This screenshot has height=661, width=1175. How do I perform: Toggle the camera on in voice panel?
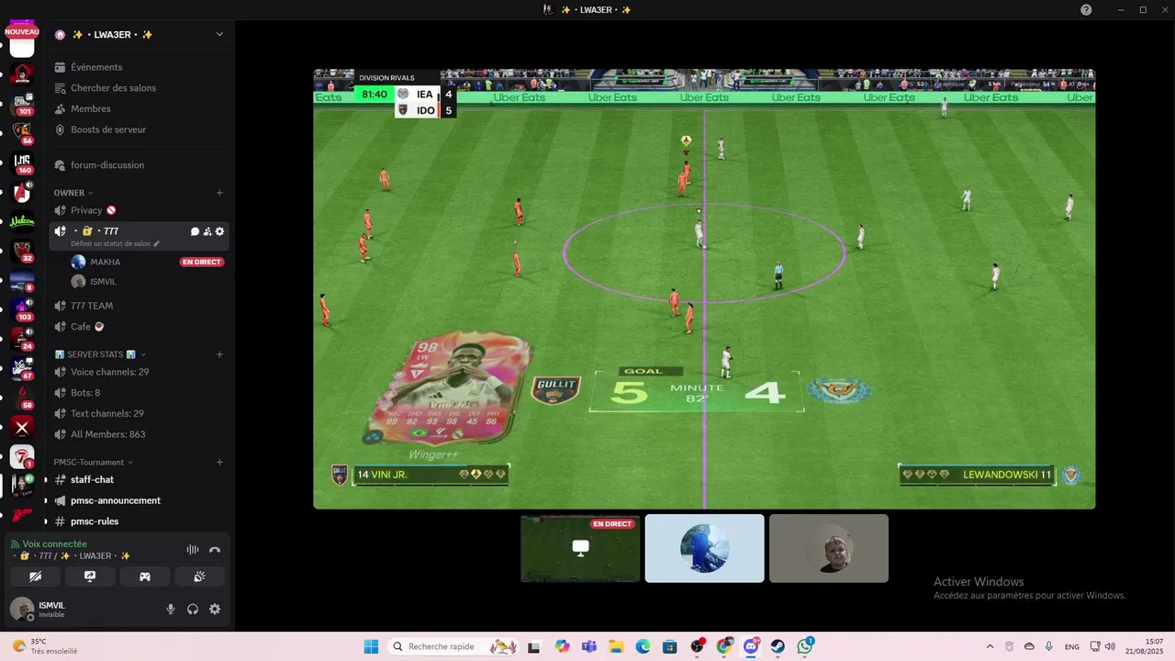[x=35, y=577]
